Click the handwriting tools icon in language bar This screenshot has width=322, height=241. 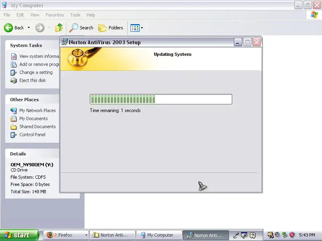click(244, 235)
